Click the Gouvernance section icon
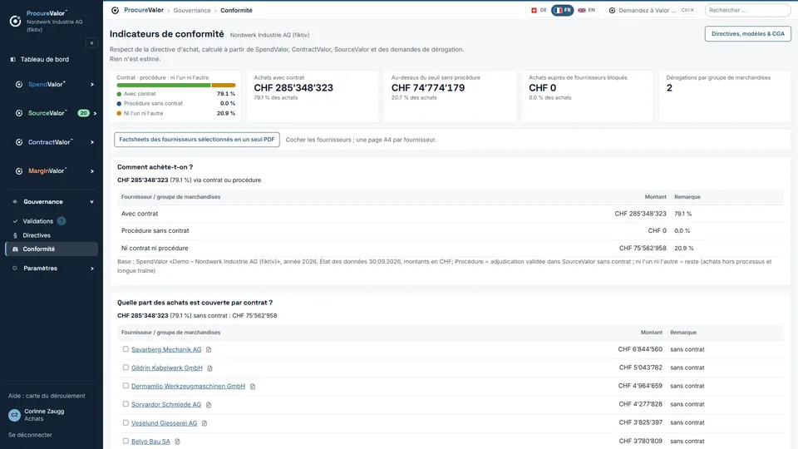The width and height of the screenshot is (798, 449). tap(15, 201)
